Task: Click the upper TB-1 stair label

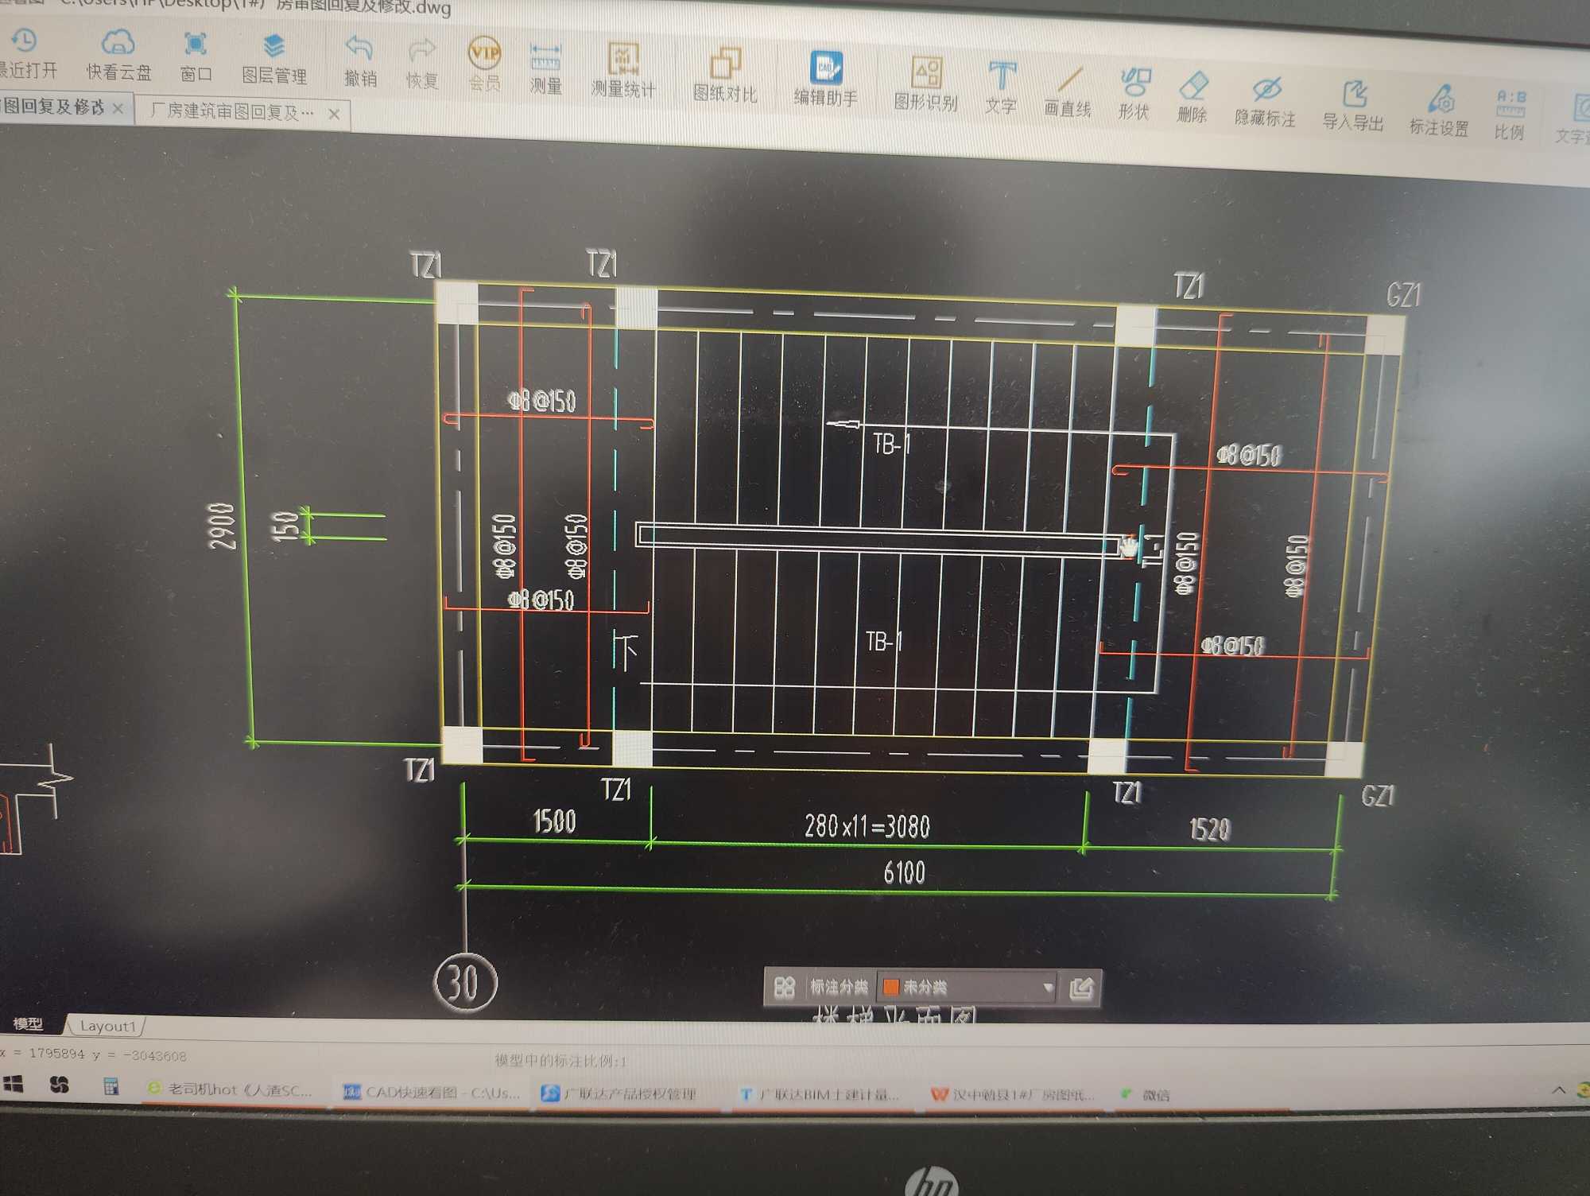Action: click(x=891, y=443)
